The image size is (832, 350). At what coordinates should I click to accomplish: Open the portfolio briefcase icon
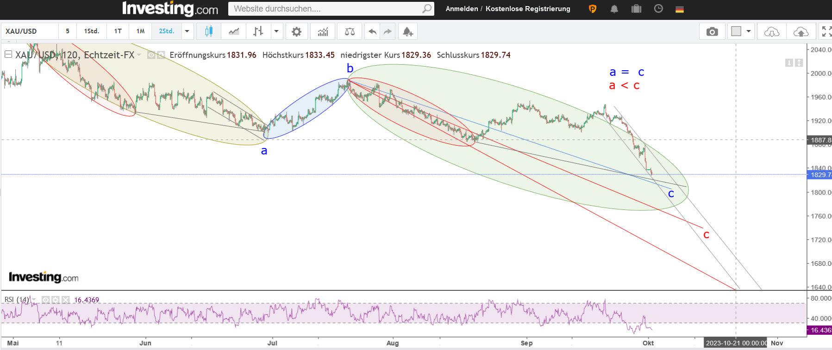pos(636,9)
